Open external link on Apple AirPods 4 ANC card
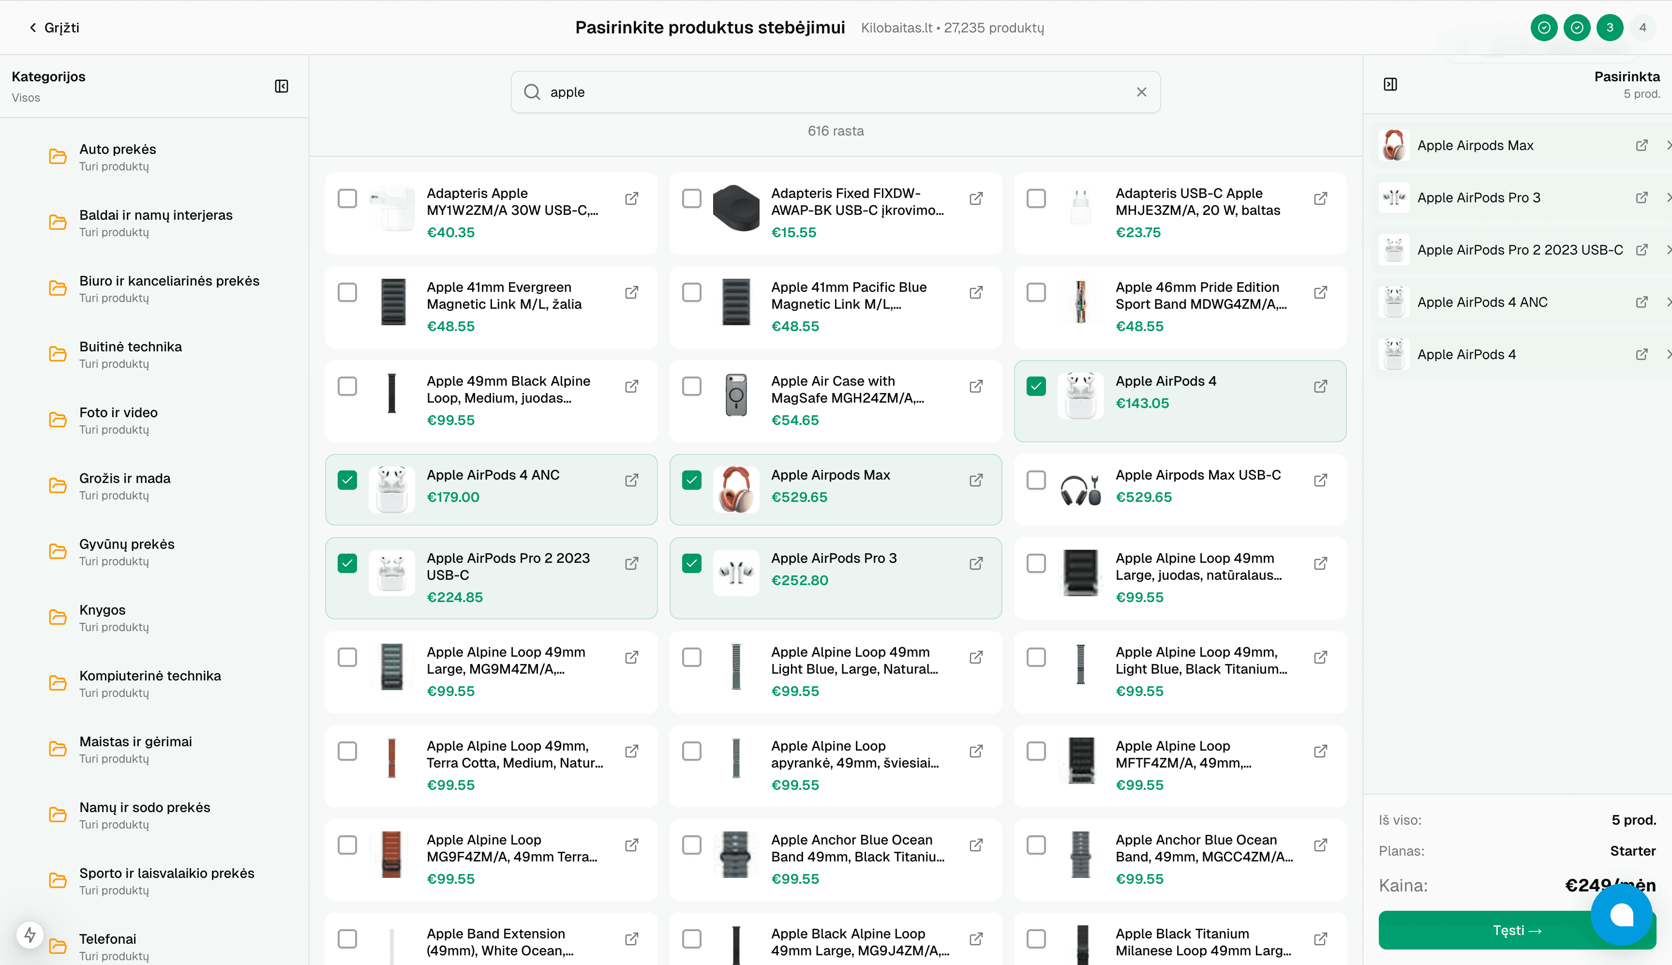 click(631, 481)
